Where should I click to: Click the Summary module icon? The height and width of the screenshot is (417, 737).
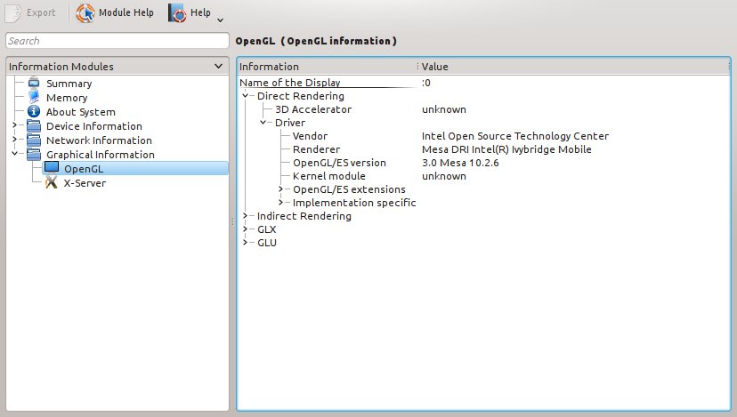point(34,84)
